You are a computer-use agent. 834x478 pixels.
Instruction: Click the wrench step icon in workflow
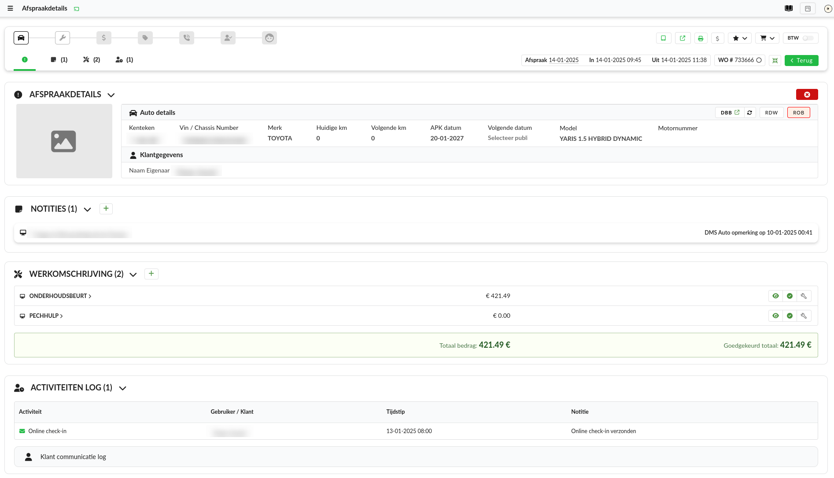63,38
